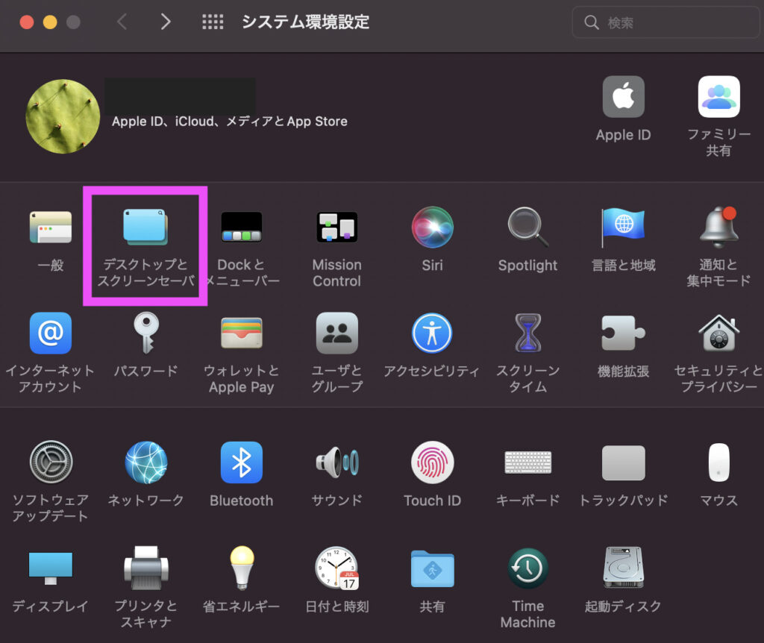The height and width of the screenshot is (643, 764).
Task: Open ネットワーク preferences
Action: tap(146, 462)
